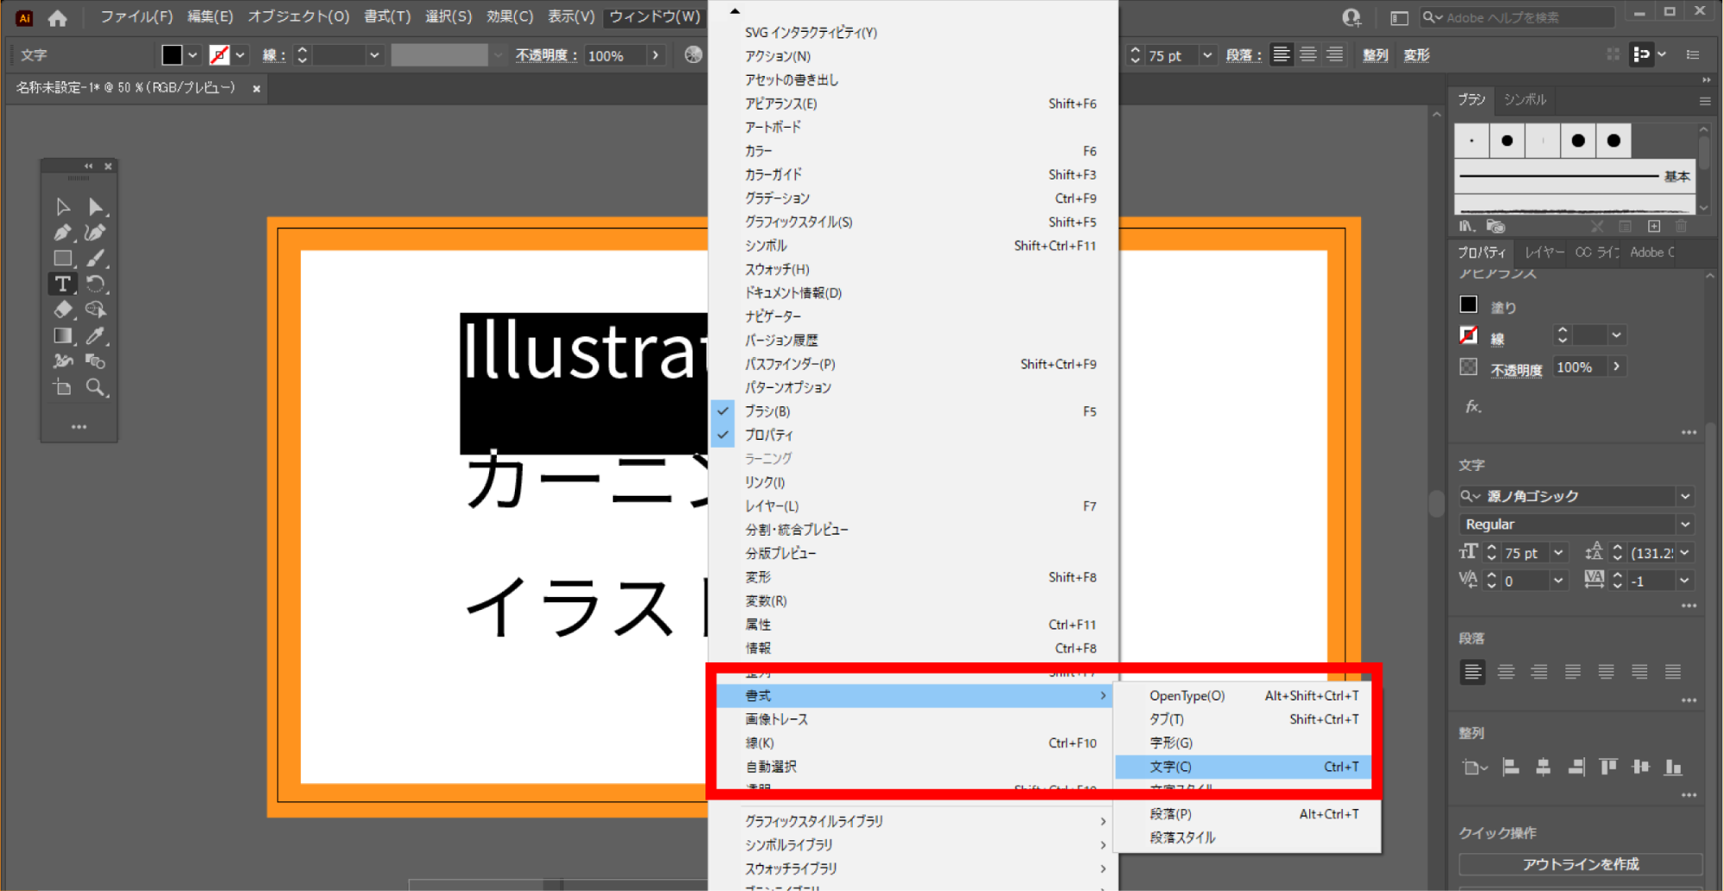Choose OpenType(O) in the submenu
Viewport: 1724px width, 891px height.
pos(1243,696)
